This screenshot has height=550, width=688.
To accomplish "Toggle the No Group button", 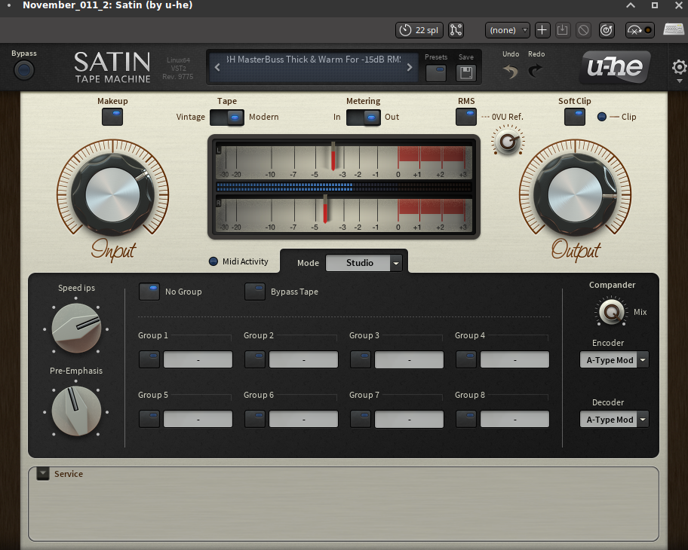I will tap(149, 292).
